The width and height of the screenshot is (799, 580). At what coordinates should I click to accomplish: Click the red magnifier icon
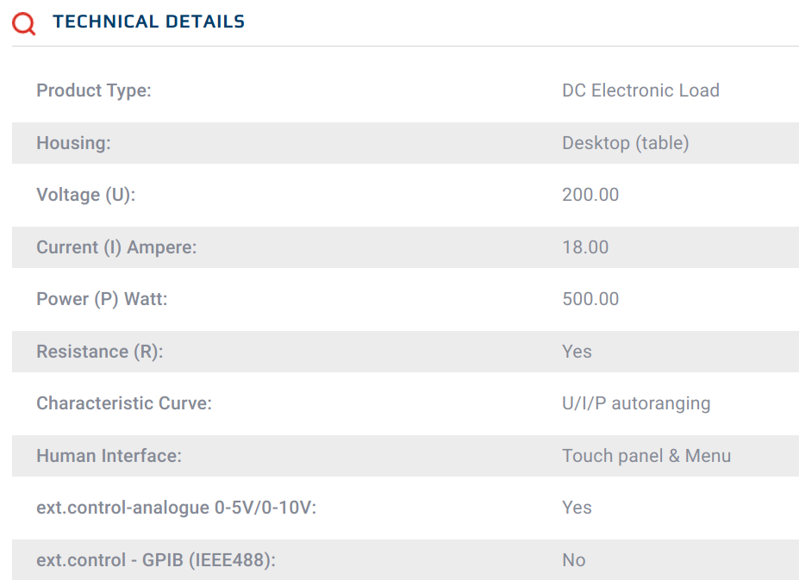(x=24, y=23)
